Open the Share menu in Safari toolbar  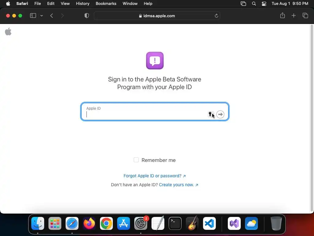pos(282,15)
